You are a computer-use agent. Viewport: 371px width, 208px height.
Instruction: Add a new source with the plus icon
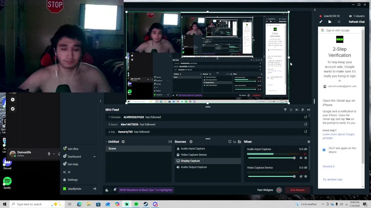191,142
